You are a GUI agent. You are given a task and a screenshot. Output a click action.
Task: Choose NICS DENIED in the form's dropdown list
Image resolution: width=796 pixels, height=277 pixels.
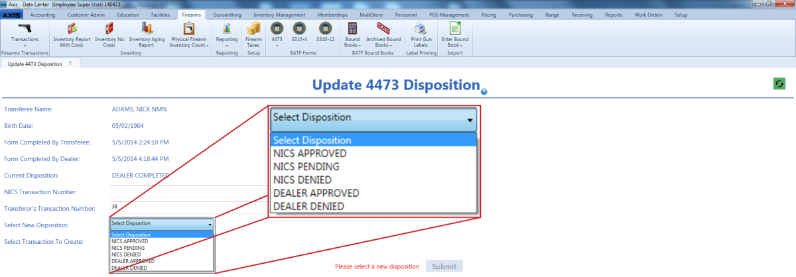click(162, 254)
